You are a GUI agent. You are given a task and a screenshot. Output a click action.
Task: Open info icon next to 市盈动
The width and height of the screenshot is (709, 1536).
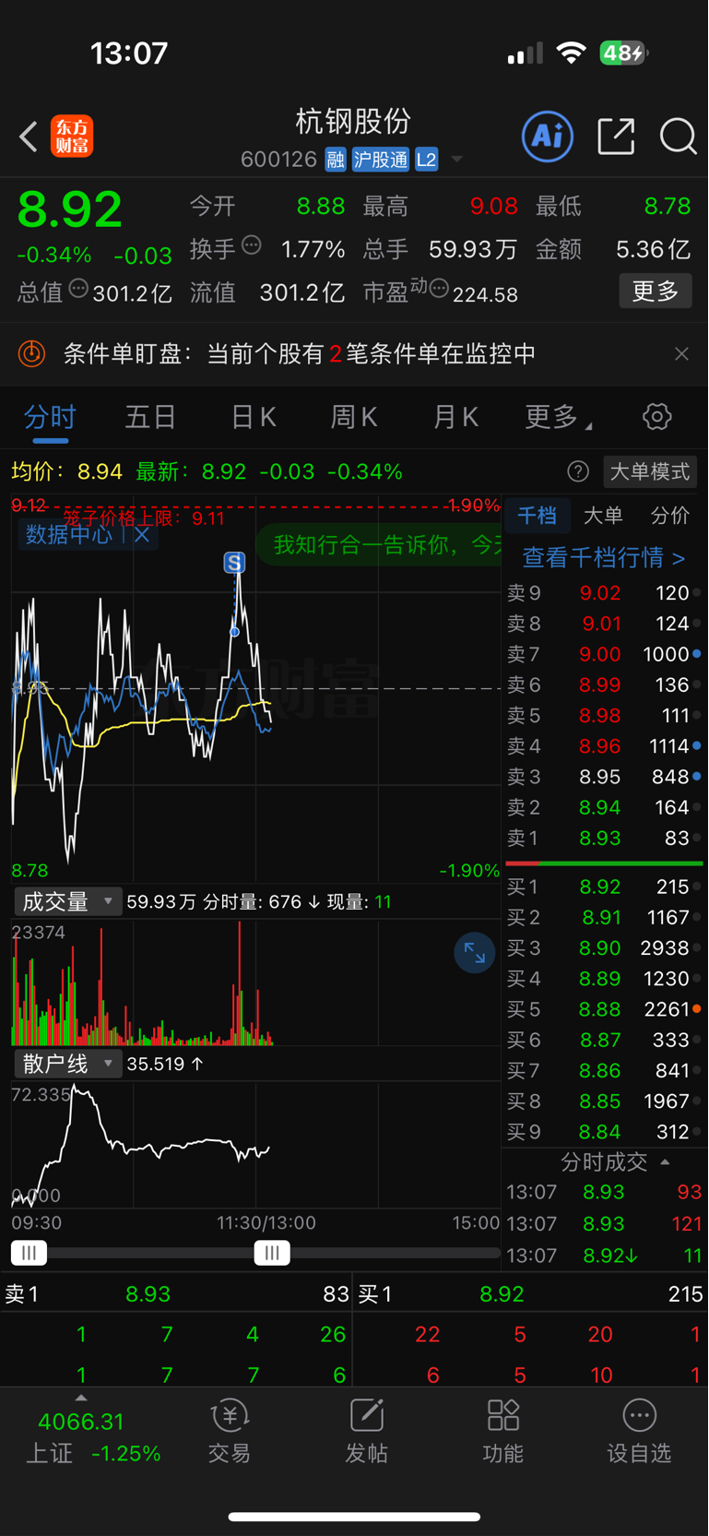click(x=439, y=289)
